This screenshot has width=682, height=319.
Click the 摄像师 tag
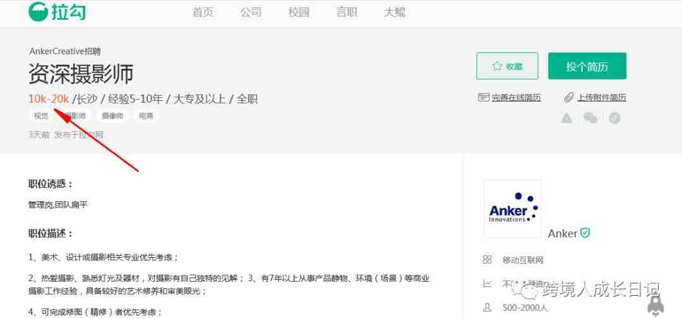pyautogui.click(x=112, y=116)
